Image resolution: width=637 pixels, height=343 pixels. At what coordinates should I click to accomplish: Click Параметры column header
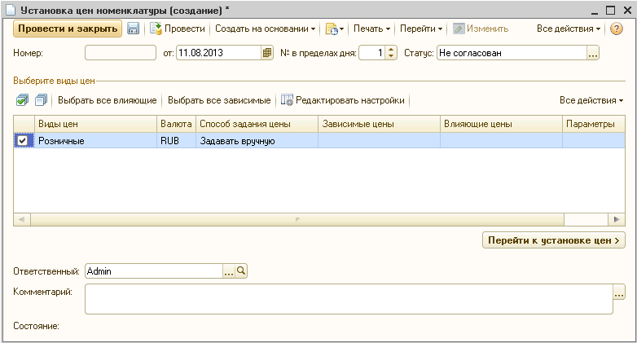pos(594,124)
